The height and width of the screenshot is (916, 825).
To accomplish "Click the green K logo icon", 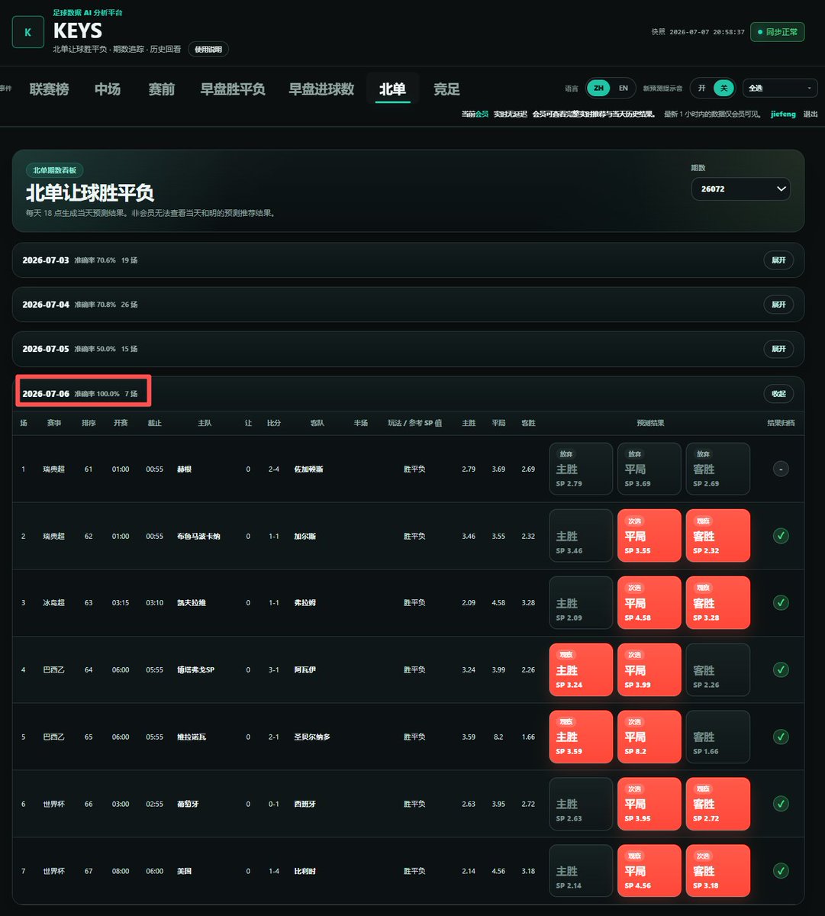I will coord(28,32).
